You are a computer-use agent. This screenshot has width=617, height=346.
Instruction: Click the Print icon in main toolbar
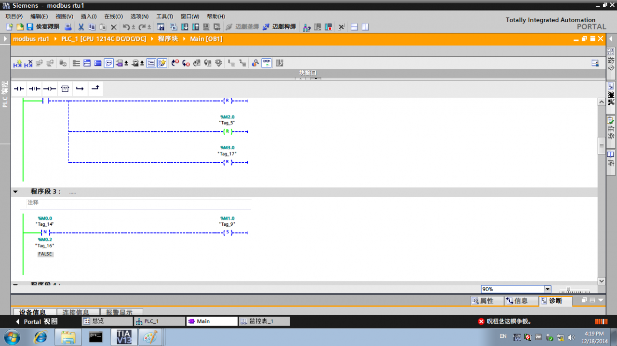(x=68, y=27)
